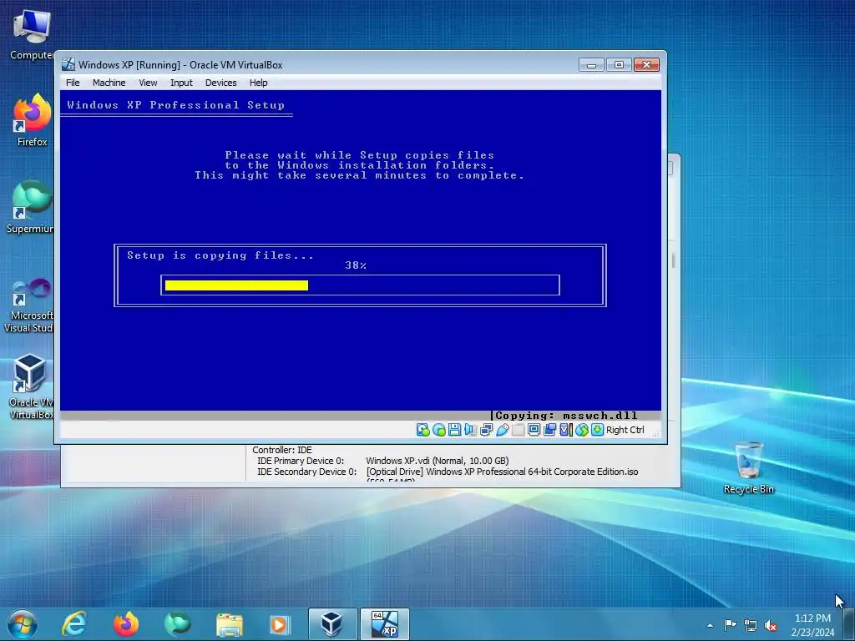Screen dimensions: 855x641
Task: Launch Internet Explorer from the taskbar
Action: click(x=73, y=624)
